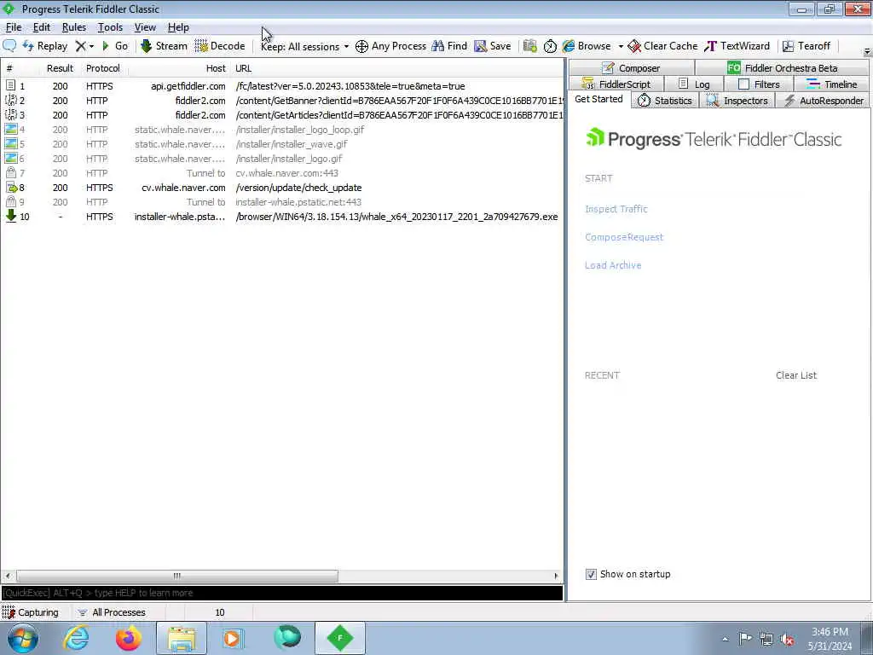Click the comment balloon toolbar icon

9,46
